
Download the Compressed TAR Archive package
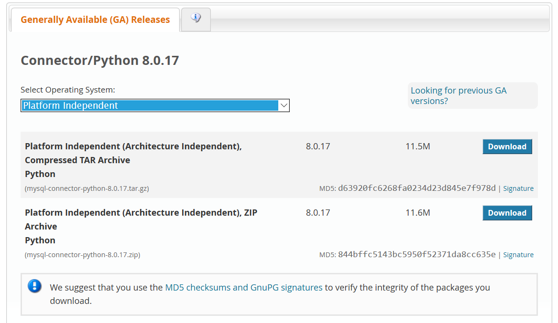tap(507, 146)
